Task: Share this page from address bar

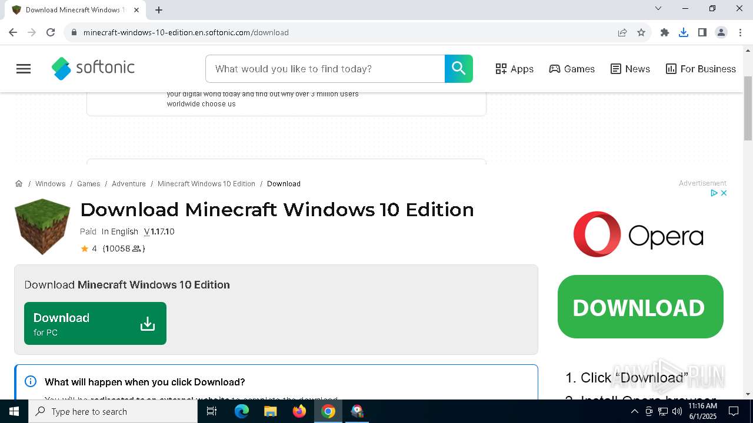Action: (x=622, y=32)
